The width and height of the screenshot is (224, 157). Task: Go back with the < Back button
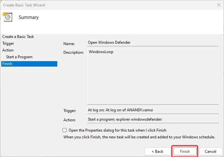tap(157, 151)
